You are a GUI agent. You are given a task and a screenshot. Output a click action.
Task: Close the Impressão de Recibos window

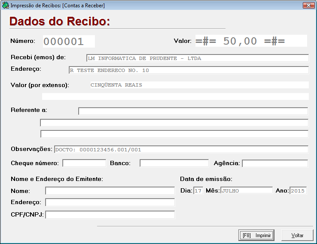(308, 6)
